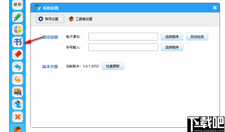Image resolution: width=225 pixels, height=132 pixels.
Task: Click 选择程序 for 电子课本
Action: click(172, 37)
